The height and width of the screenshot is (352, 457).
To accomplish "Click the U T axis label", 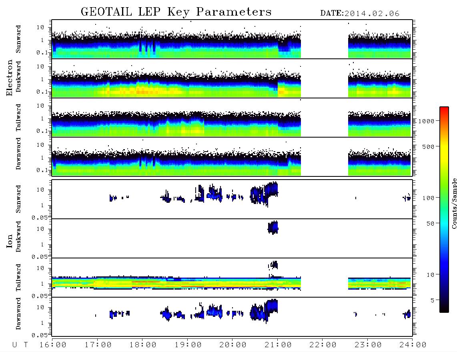I will tap(20, 345).
